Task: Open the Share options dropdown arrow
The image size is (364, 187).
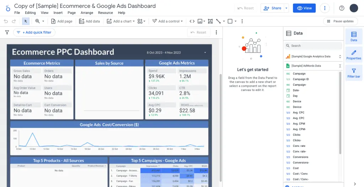Action: coord(287,8)
